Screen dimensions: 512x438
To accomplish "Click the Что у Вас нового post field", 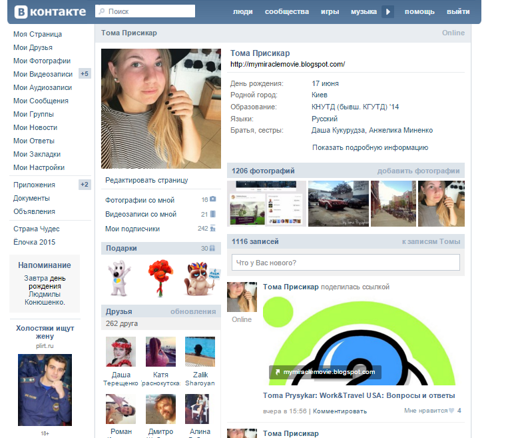I will (346, 263).
